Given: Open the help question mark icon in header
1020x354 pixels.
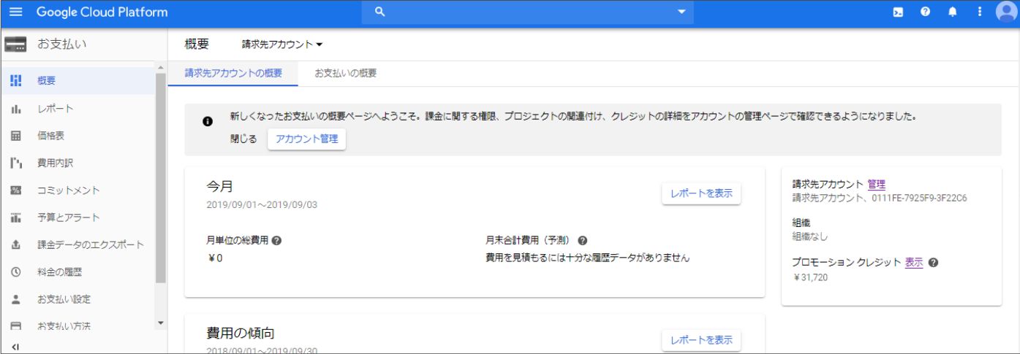Looking at the screenshot, I should pyautogui.click(x=925, y=13).
